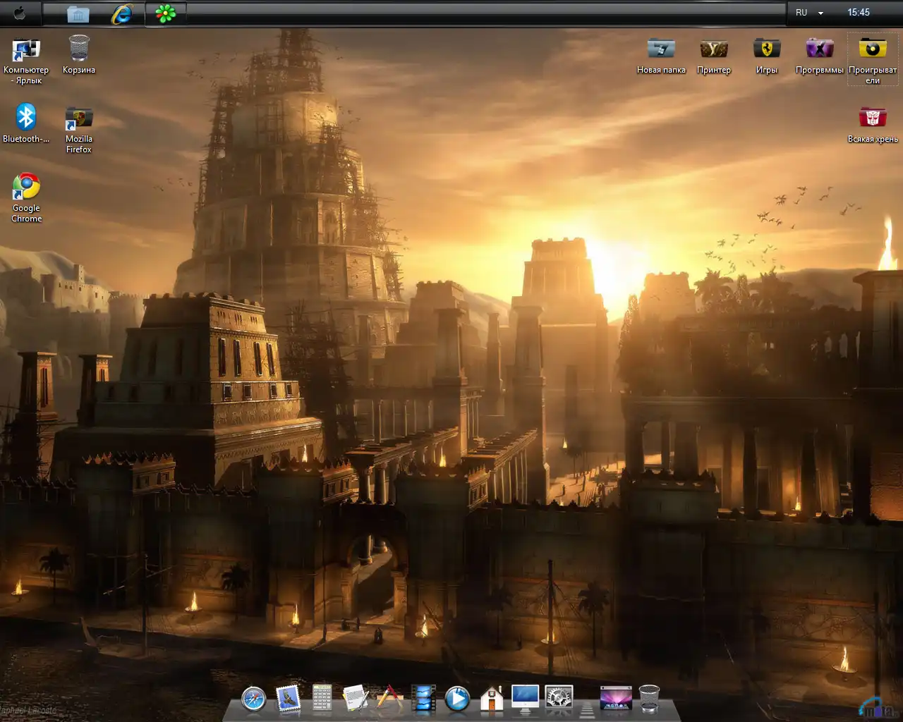Open the dock trash can
The image size is (903, 722).
coord(649,698)
